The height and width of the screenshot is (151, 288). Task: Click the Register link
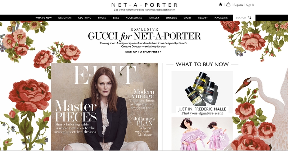(x=238, y=5)
